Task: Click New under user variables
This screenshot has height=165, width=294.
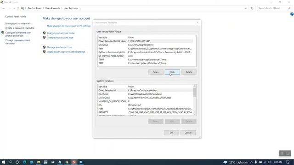Action: tap(156, 72)
